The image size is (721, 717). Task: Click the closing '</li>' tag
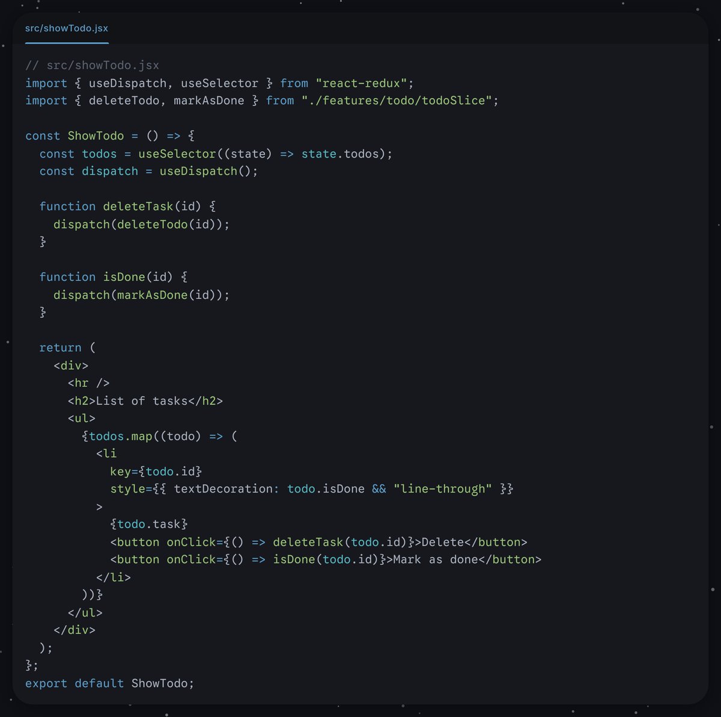click(114, 577)
